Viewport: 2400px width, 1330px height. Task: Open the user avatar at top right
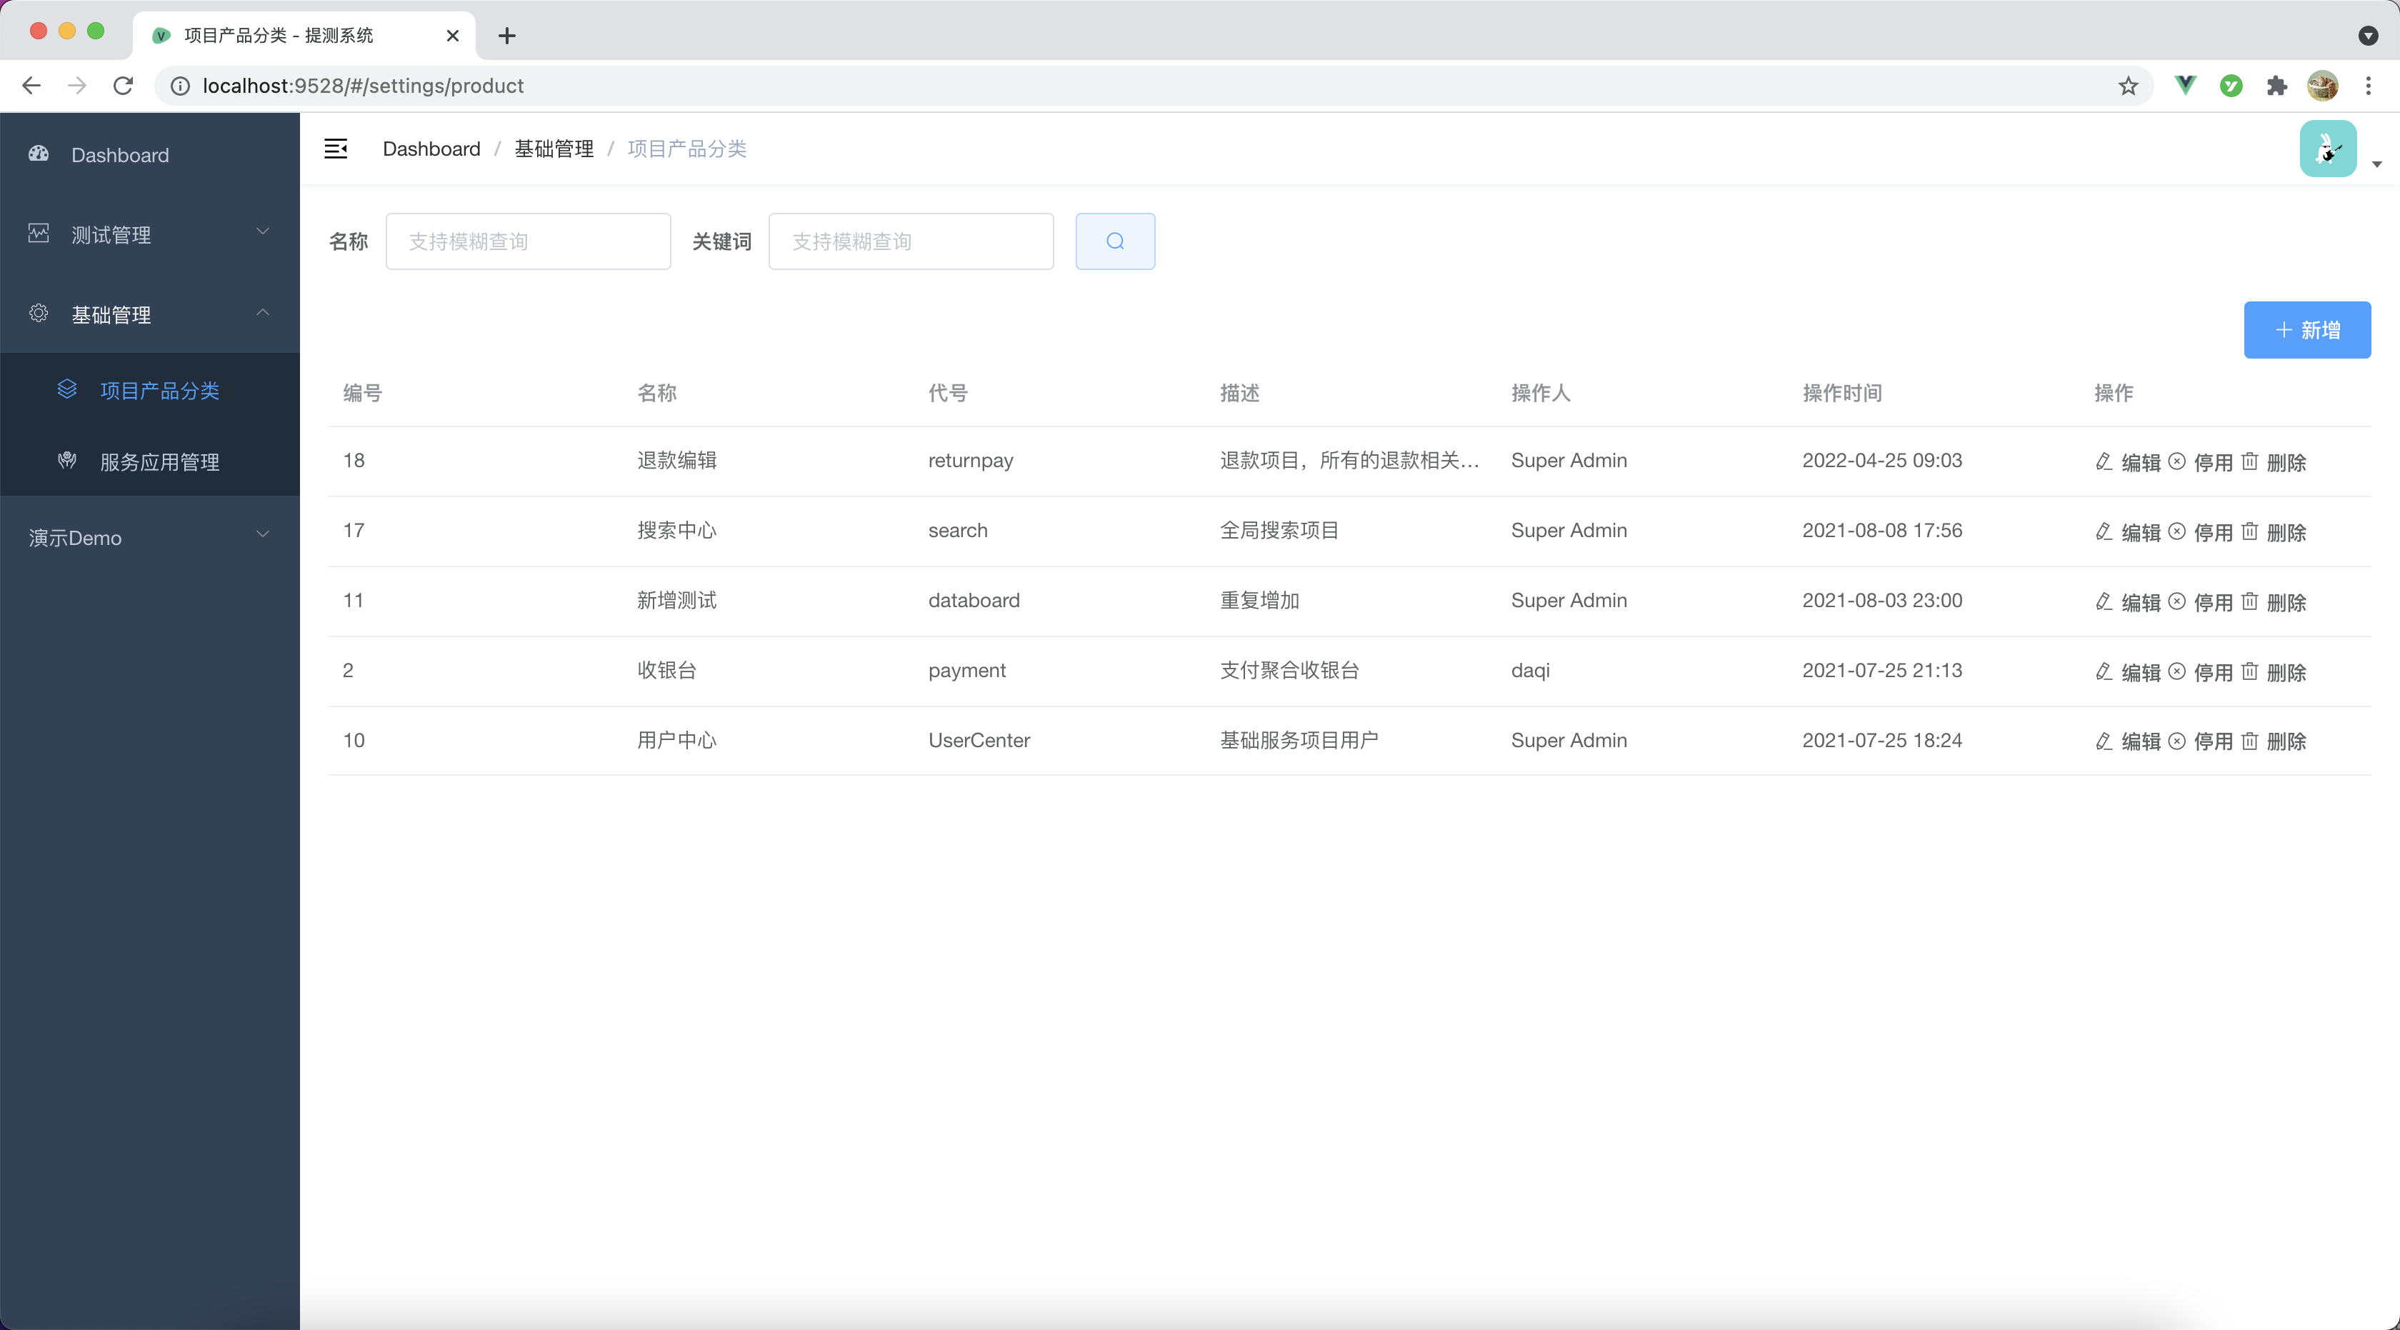[2329, 148]
